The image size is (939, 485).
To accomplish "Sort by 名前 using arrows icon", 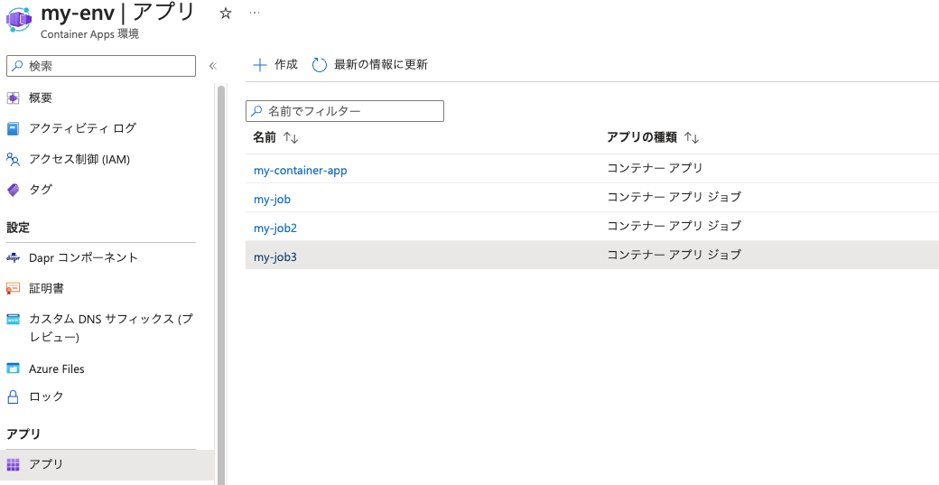I will pyautogui.click(x=291, y=138).
